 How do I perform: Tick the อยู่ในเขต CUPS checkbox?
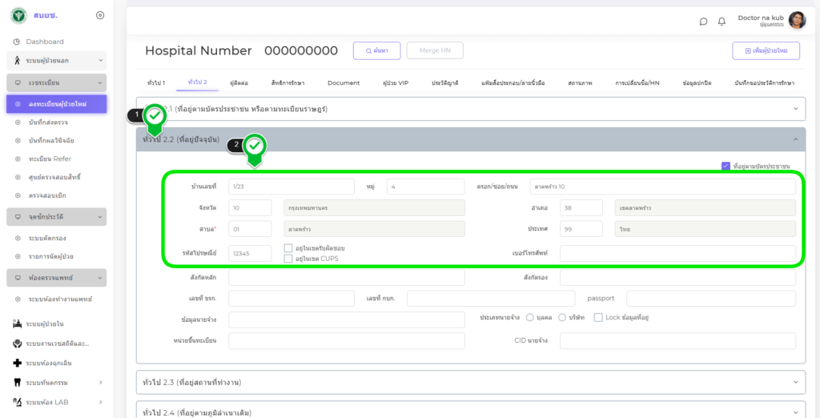[x=288, y=259]
